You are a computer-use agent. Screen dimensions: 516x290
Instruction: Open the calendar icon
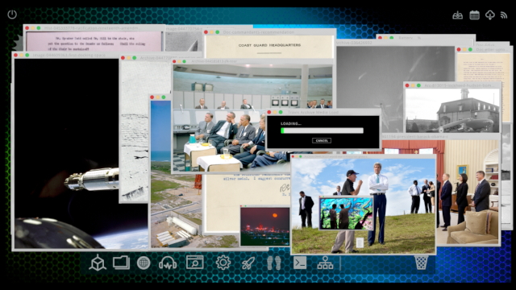coord(474,15)
